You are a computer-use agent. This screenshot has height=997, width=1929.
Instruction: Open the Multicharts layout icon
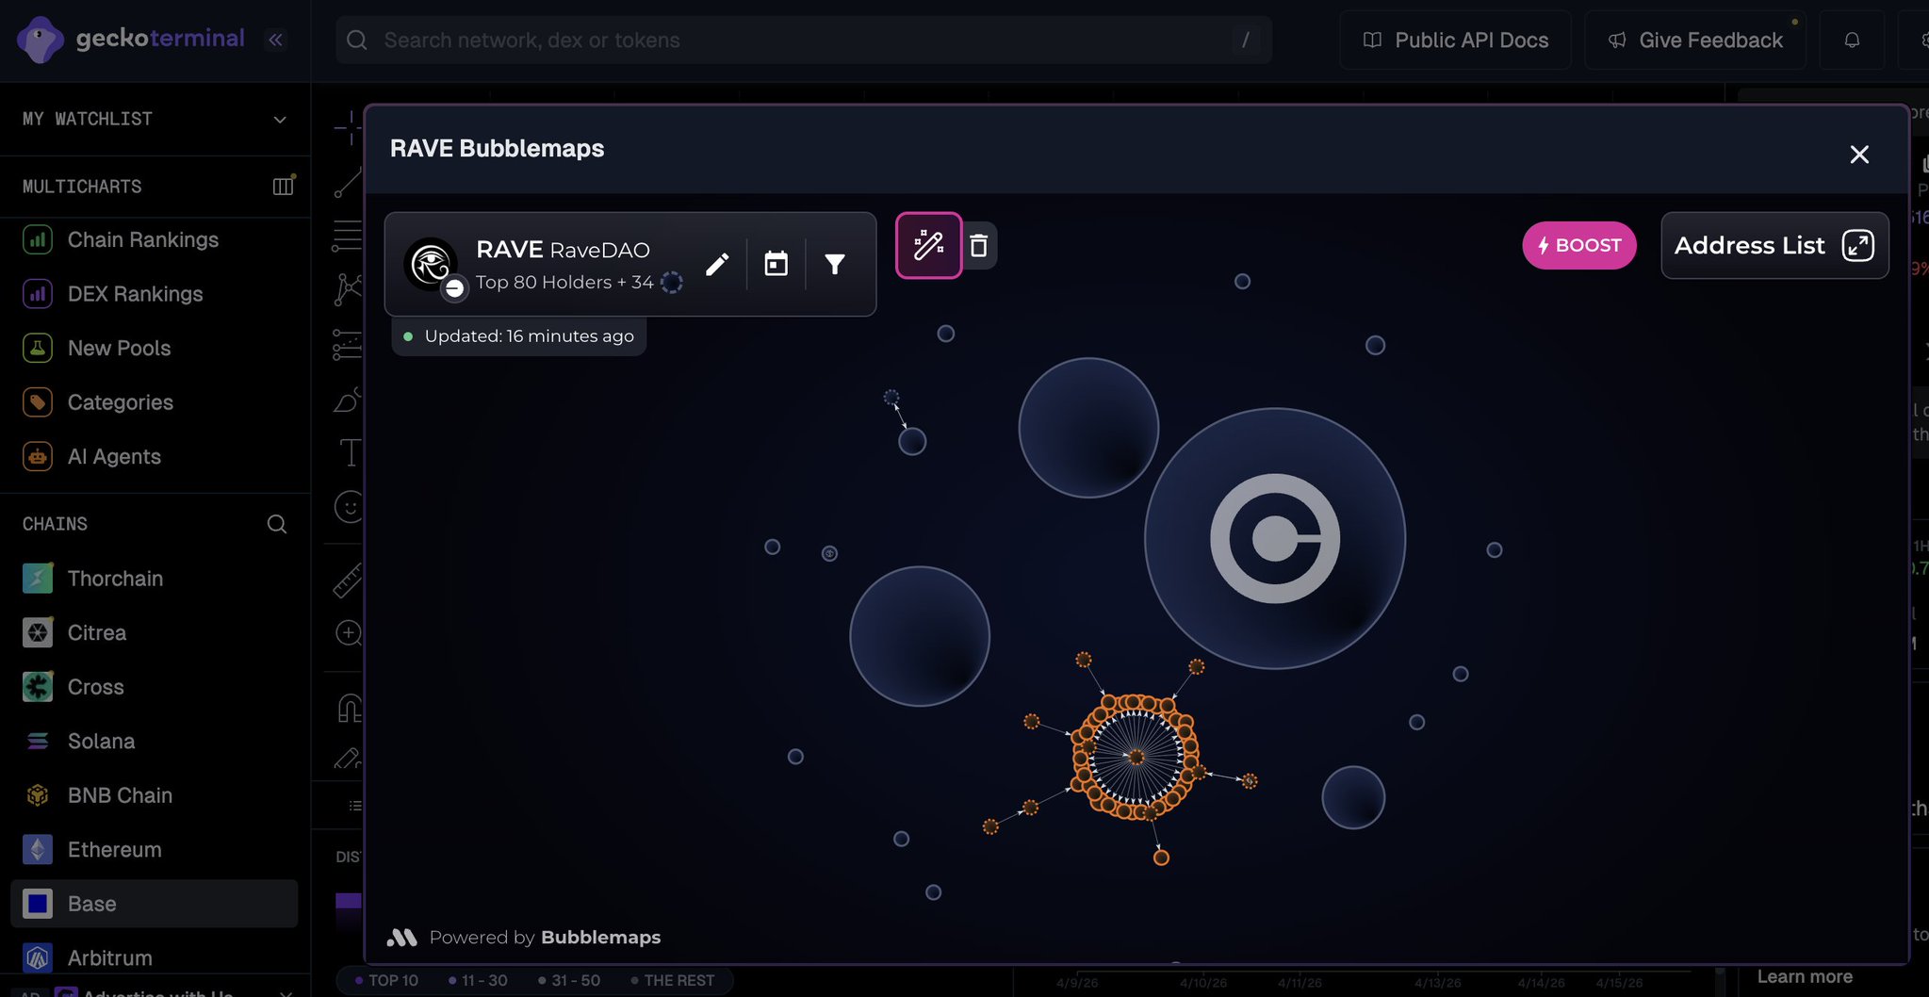(x=283, y=187)
